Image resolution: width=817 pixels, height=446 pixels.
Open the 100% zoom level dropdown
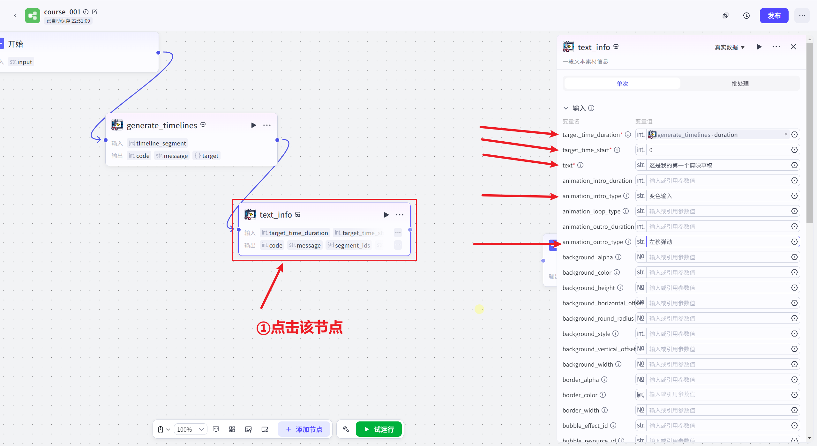[190, 429]
